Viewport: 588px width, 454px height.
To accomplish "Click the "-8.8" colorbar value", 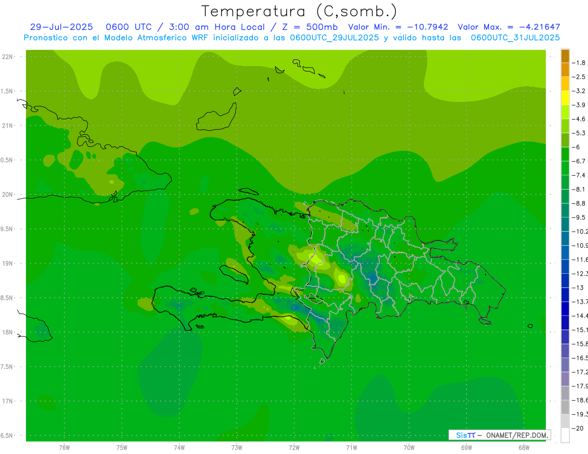I will pyautogui.click(x=579, y=203).
